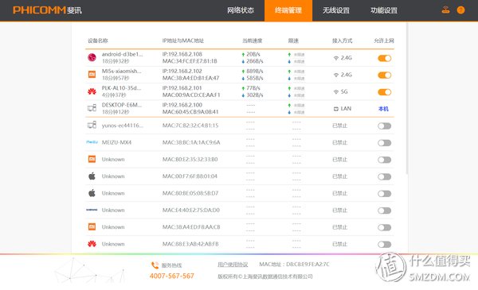Click the PHICOMM logo
Viewport: 478px width, 290px height.
(x=47, y=10)
